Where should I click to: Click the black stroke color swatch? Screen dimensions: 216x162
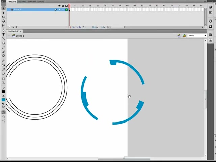tap(3, 92)
